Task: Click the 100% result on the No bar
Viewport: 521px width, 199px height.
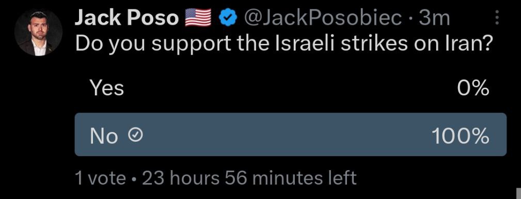Action: coord(461,136)
